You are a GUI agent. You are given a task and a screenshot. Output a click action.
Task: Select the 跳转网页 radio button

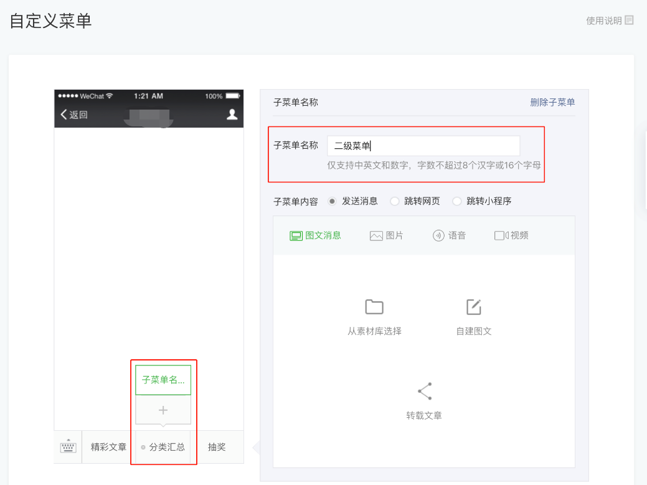[395, 201]
